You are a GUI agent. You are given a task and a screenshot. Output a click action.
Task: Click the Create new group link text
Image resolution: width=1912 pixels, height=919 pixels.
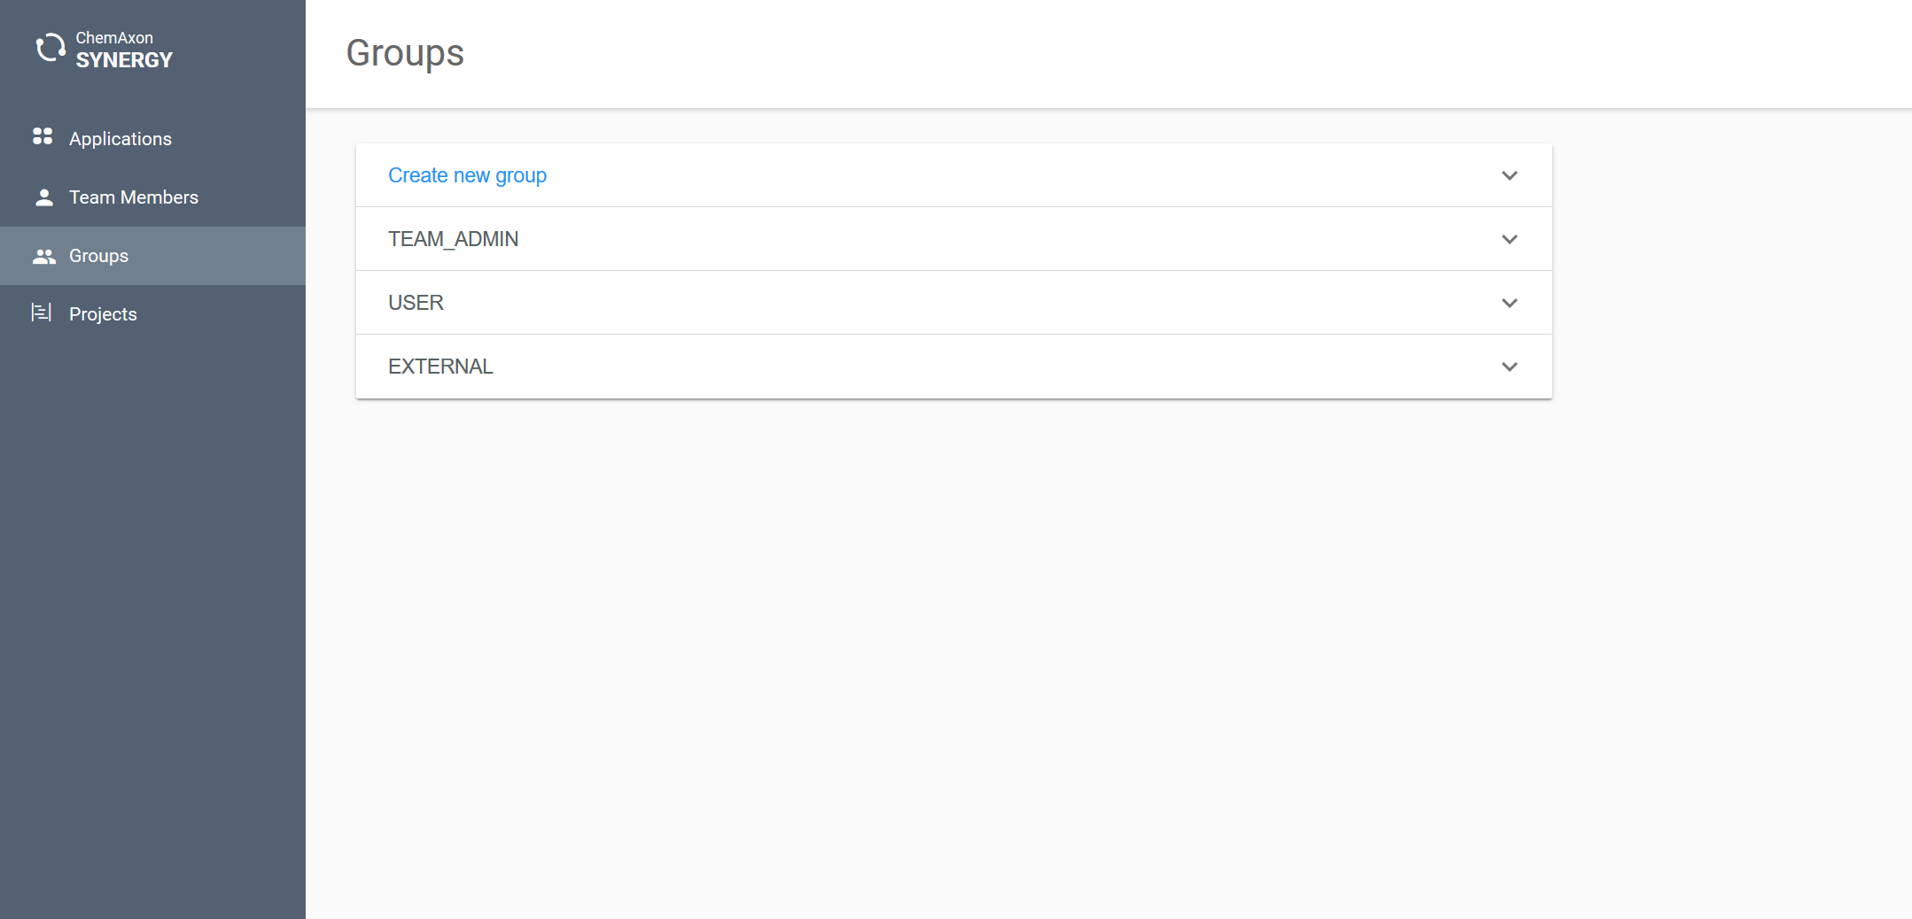click(x=467, y=175)
